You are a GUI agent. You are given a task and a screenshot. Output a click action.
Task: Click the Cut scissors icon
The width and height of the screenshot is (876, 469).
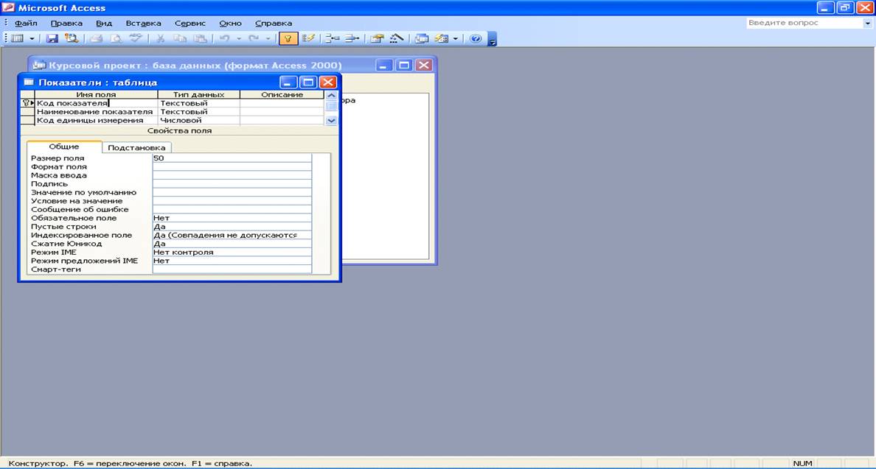pyautogui.click(x=160, y=38)
